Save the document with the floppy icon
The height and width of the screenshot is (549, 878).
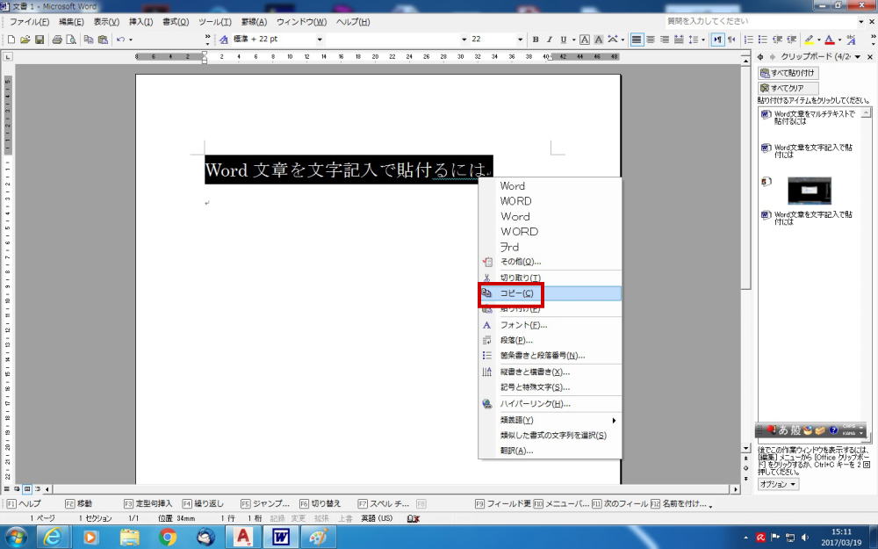coord(40,40)
